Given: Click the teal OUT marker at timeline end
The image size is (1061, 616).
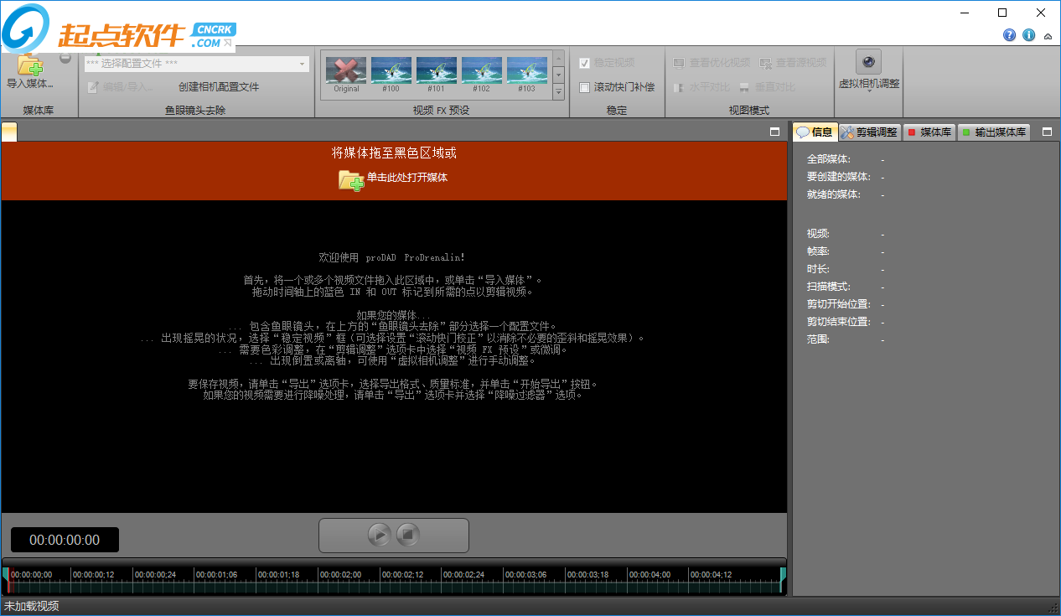Looking at the screenshot, I should (x=783, y=580).
